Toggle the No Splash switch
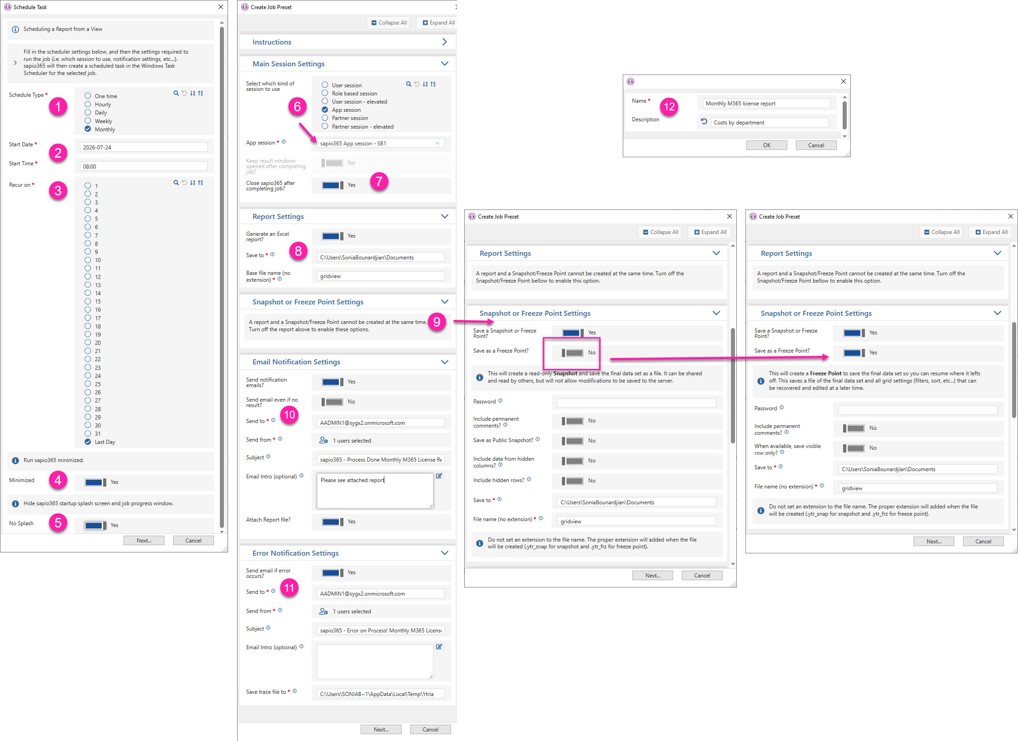1018x741 pixels. (95, 525)
